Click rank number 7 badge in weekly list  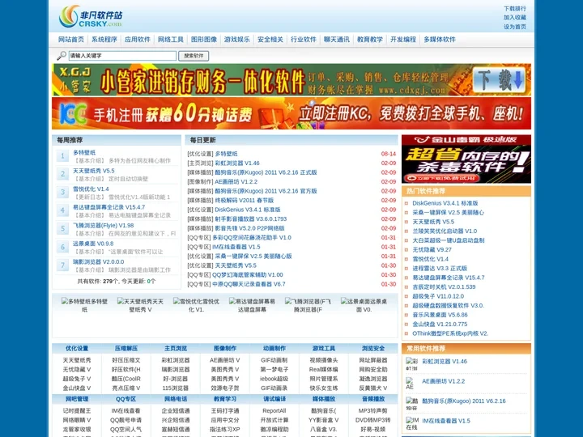62,265
